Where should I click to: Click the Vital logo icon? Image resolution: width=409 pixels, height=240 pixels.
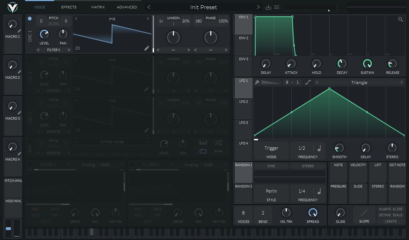[12, 7]
